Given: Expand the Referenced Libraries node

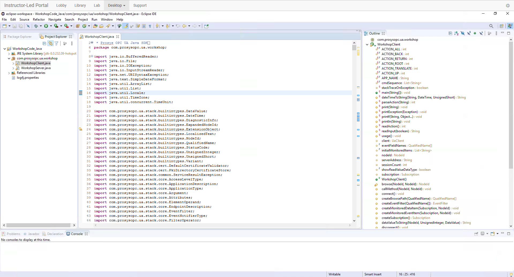Looking at the screenshot, I should (x=9, y=73).
